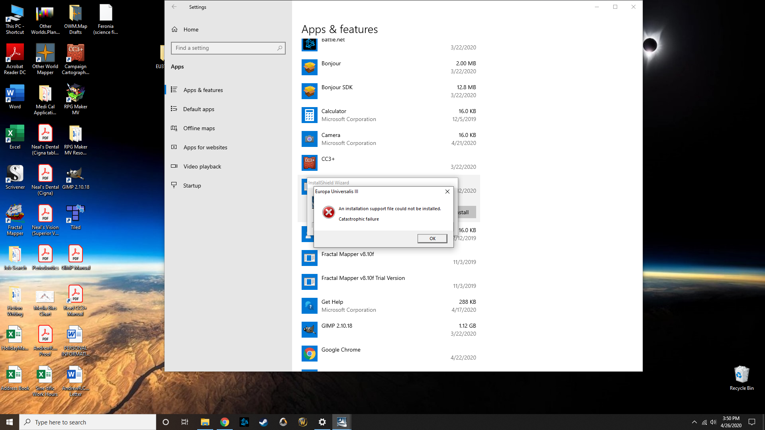The width and height of the screenshot is (765, 430).
Task: Open Fractal Mapper desktop shortcut
Action: (15, 220)
